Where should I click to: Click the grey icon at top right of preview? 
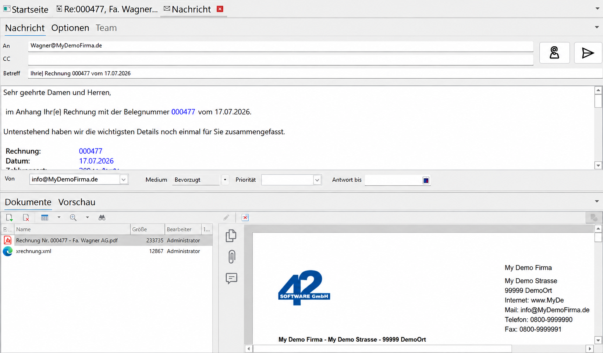pos(594,218)
